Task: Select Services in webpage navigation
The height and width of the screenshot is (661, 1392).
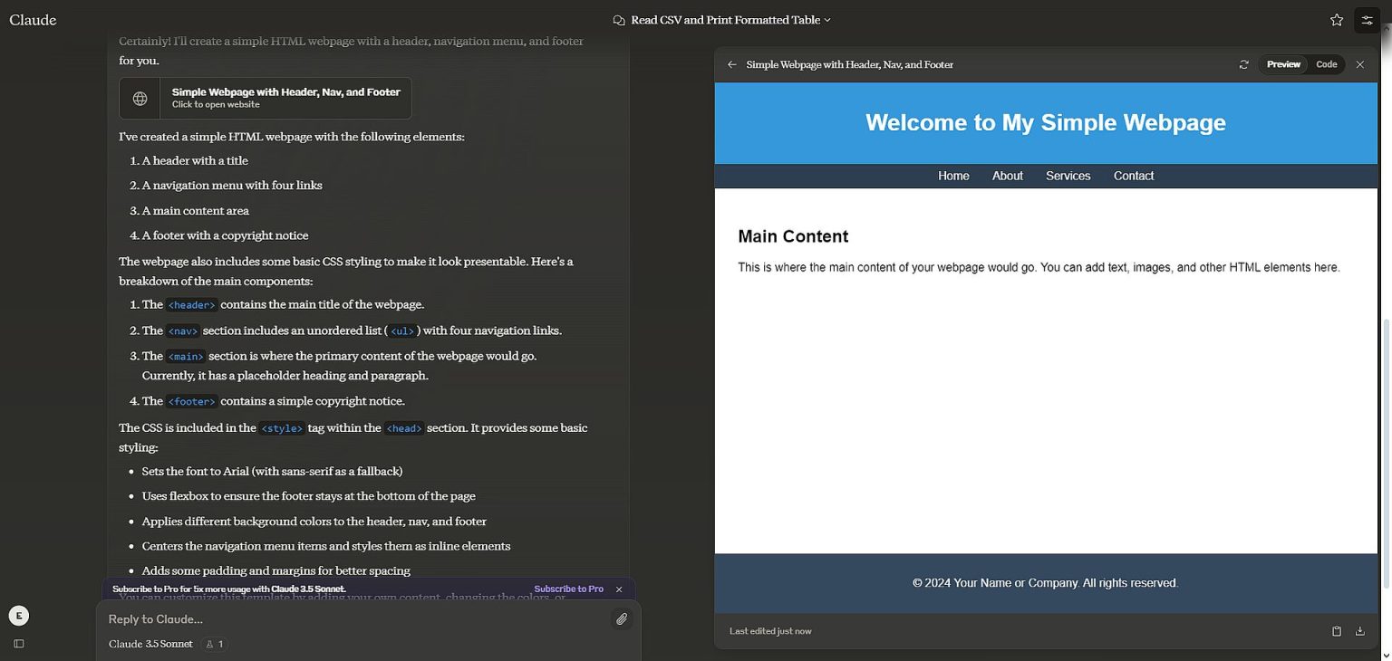Action: coord(1068,176)
